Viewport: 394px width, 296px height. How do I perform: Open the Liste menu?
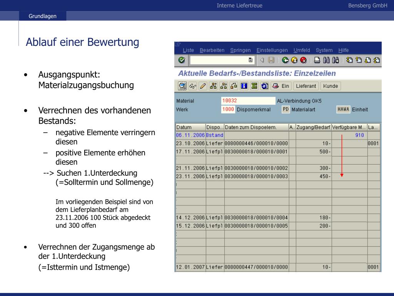[188, 50]
